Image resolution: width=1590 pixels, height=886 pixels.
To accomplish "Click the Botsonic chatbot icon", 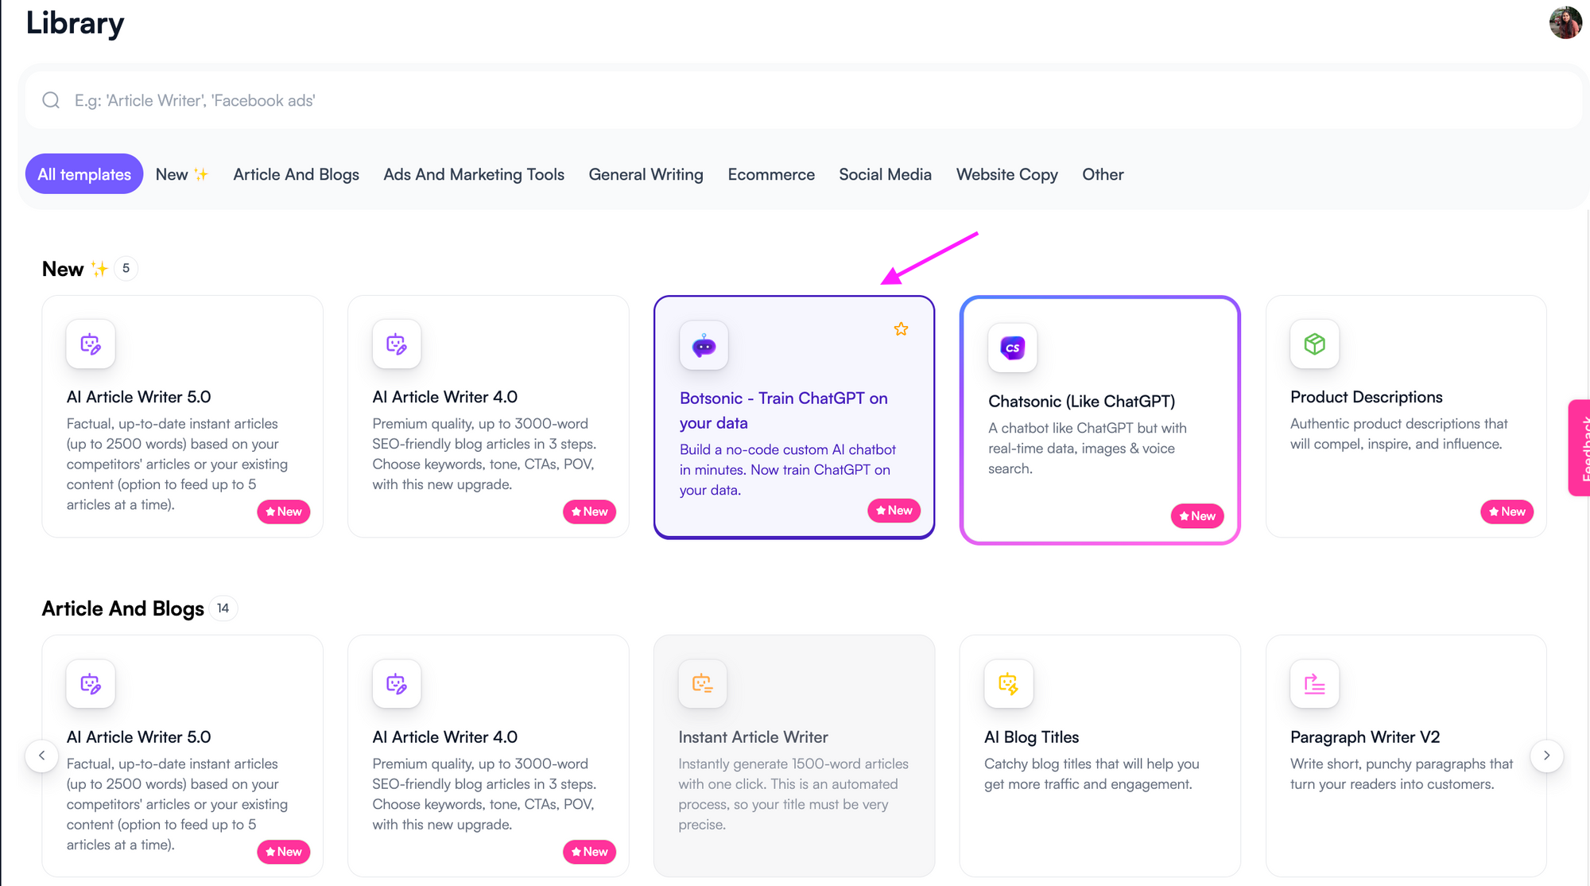I will coord(704,347).
